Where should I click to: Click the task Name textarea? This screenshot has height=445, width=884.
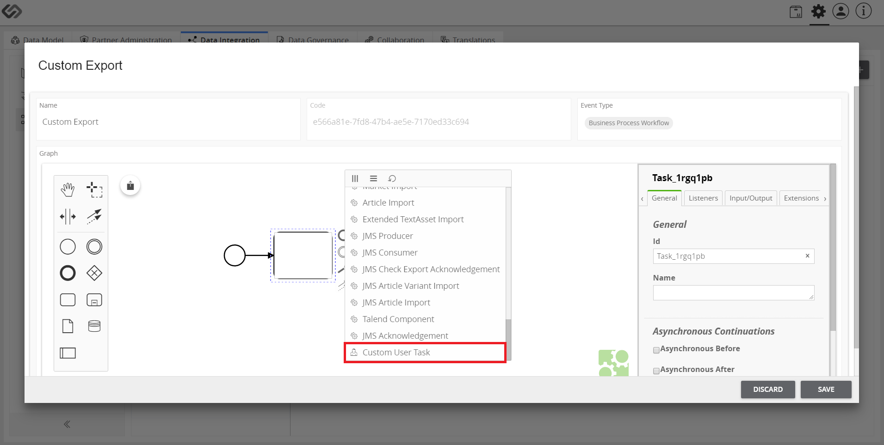pos(734,293)
